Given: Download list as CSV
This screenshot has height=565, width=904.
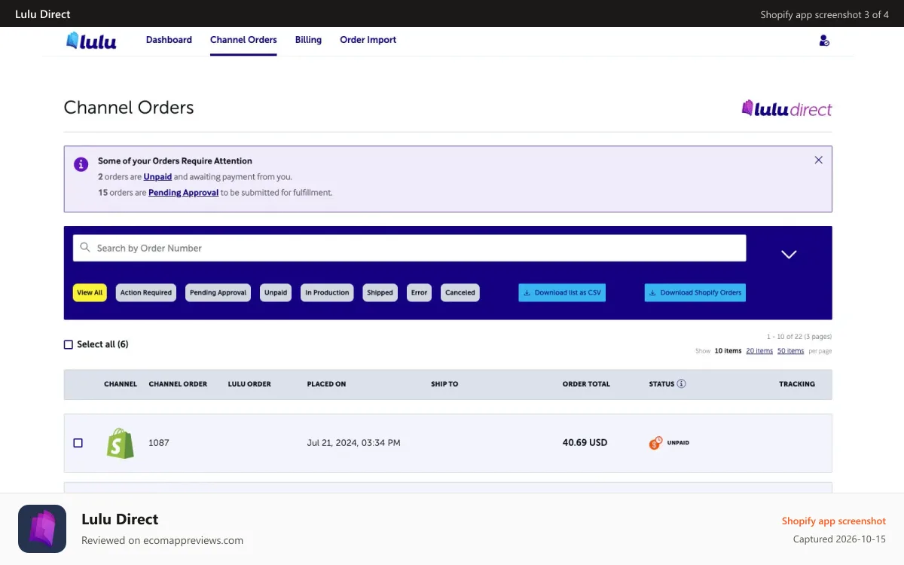Looking at the screenshot, I should [x=562, y=292].
